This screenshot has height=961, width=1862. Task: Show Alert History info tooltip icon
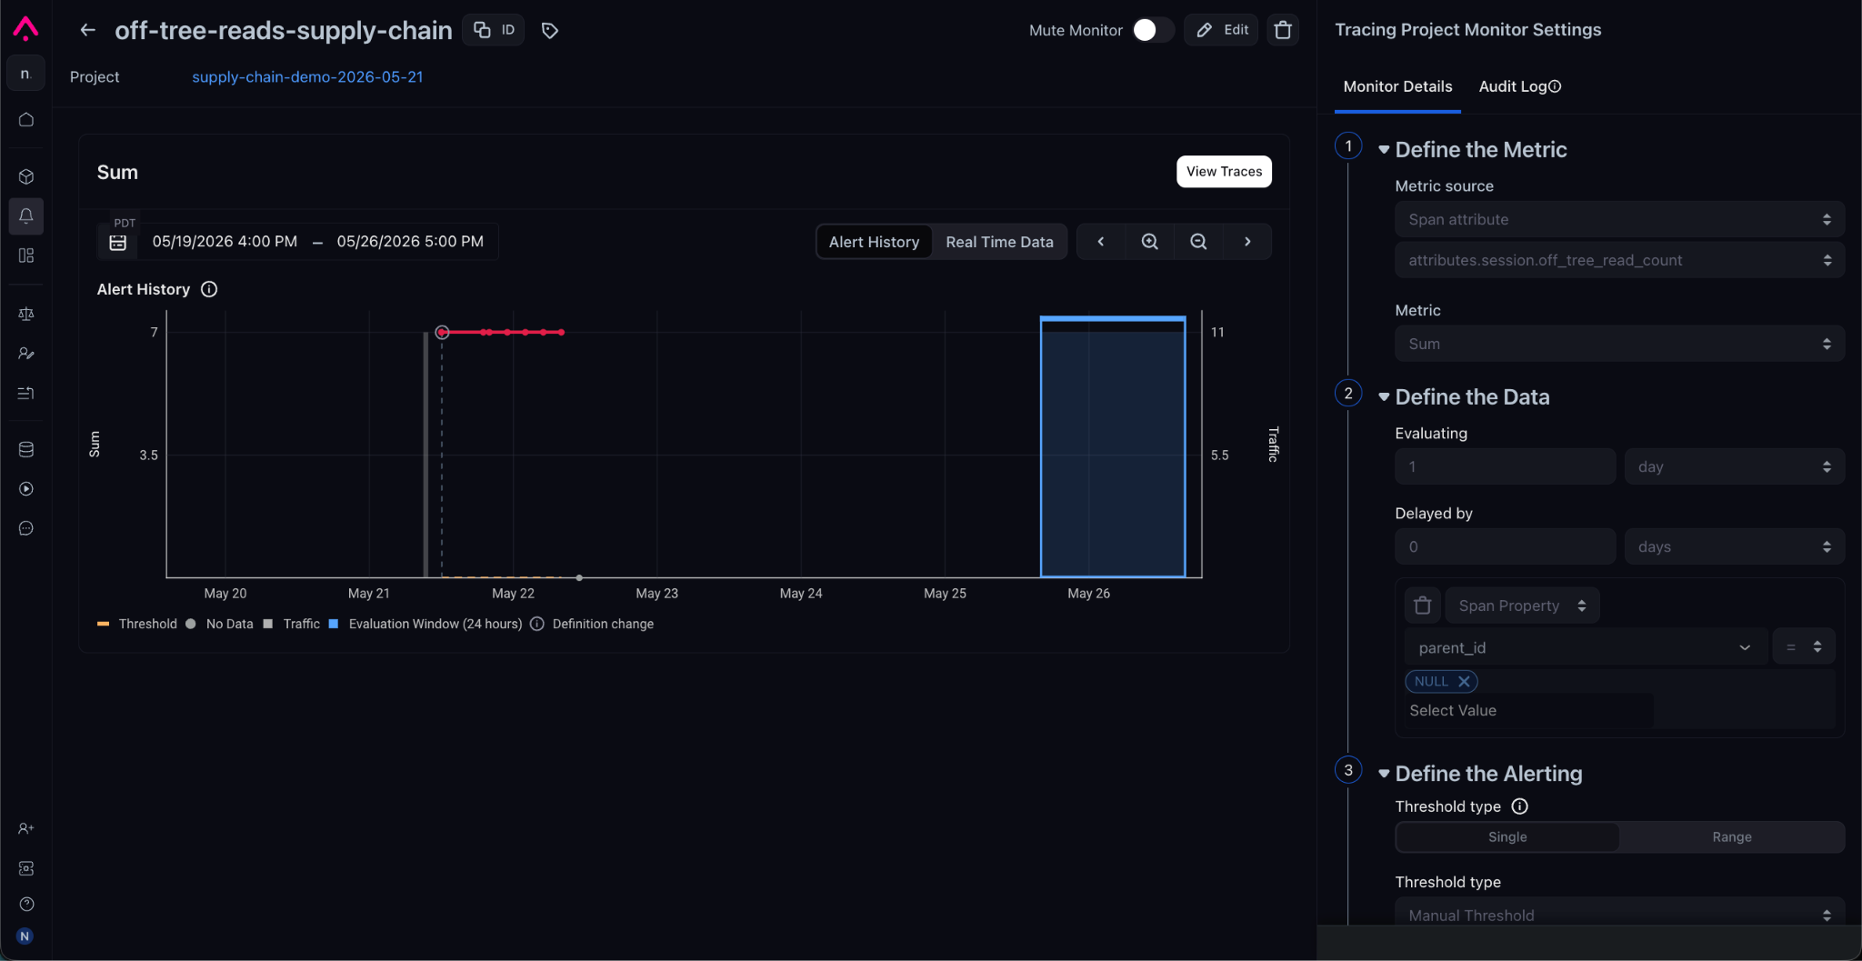coord(209,289)
